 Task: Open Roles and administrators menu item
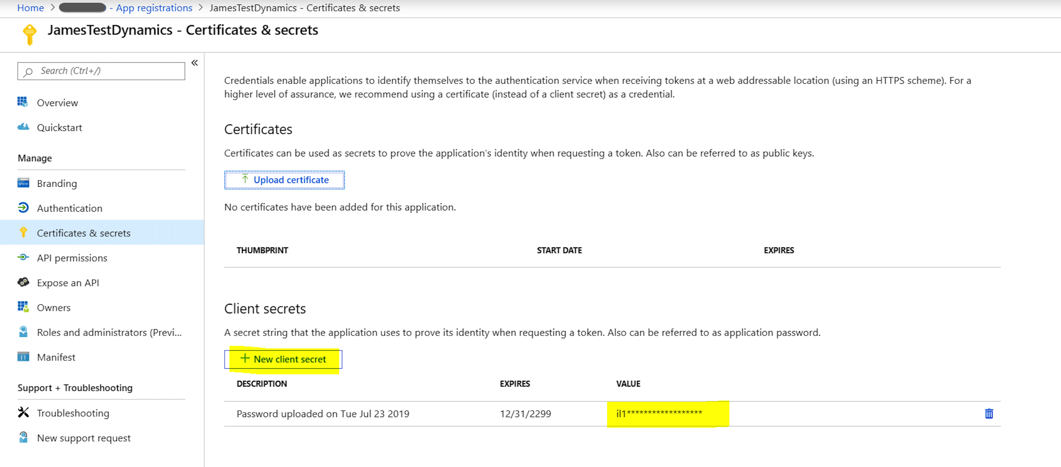109,332
